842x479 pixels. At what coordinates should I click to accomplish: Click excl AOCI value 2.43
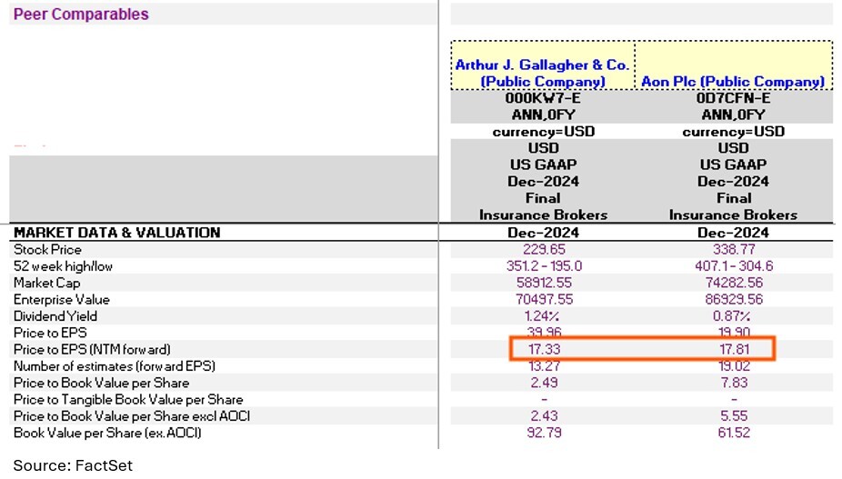point(544,416)
